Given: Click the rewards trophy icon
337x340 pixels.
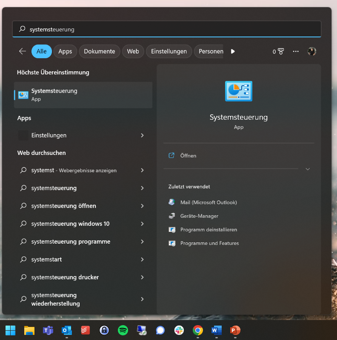Looking at the screenshot, I should click(x=280, y=51).
